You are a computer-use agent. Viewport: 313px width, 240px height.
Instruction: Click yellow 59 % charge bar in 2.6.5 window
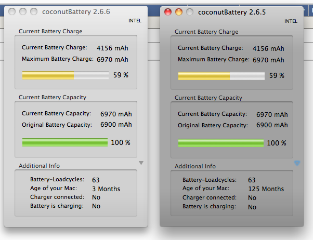221,76
